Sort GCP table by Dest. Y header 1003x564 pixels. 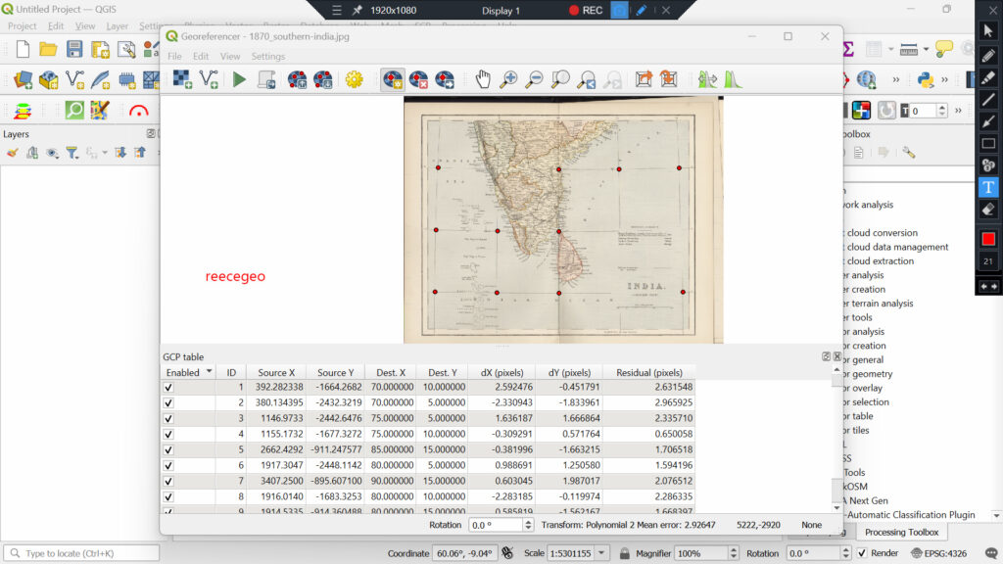click(443, 372)
